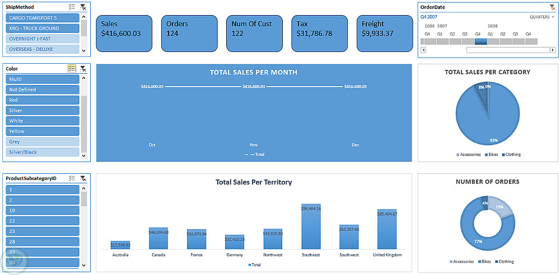Clear the Color slicer filter
The image size is (560, 275).
(x=83, y=69)
